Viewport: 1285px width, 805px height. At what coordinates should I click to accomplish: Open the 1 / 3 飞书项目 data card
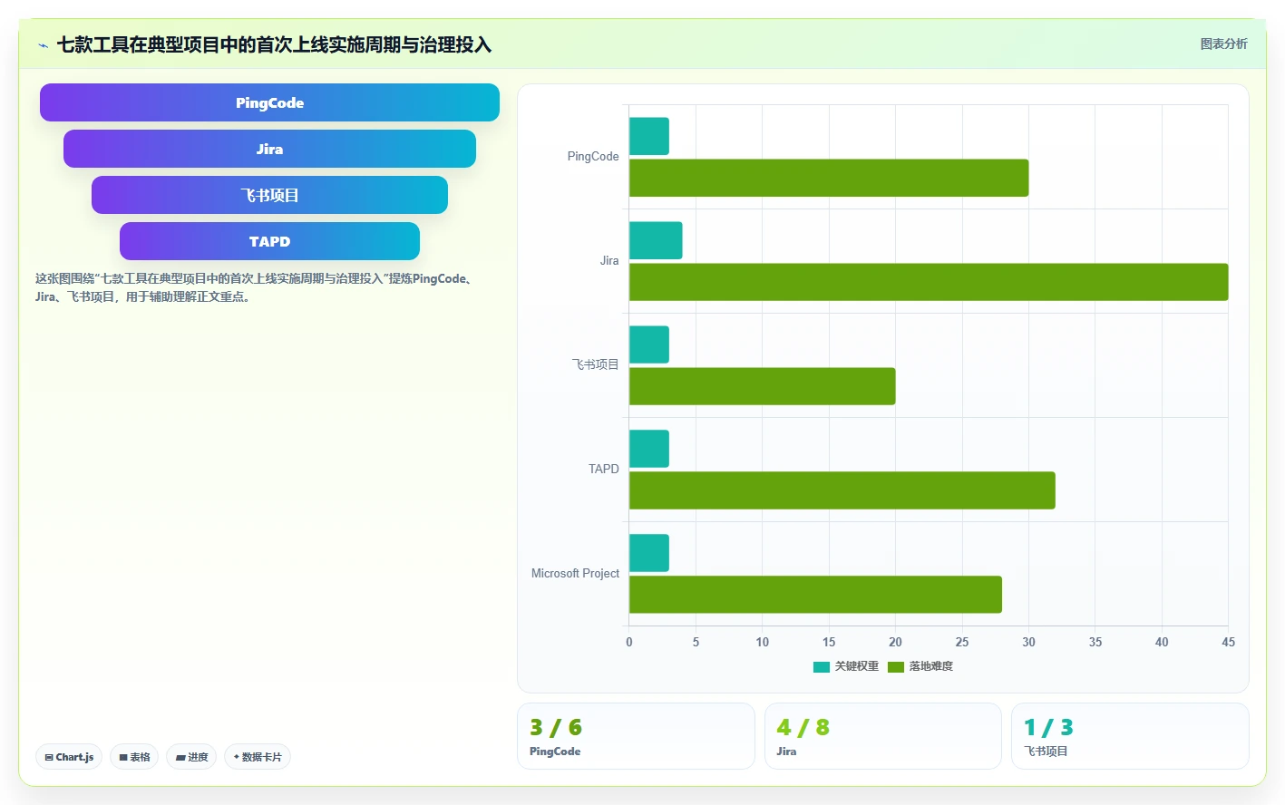pyautogui.click(x=1130, y=736)
